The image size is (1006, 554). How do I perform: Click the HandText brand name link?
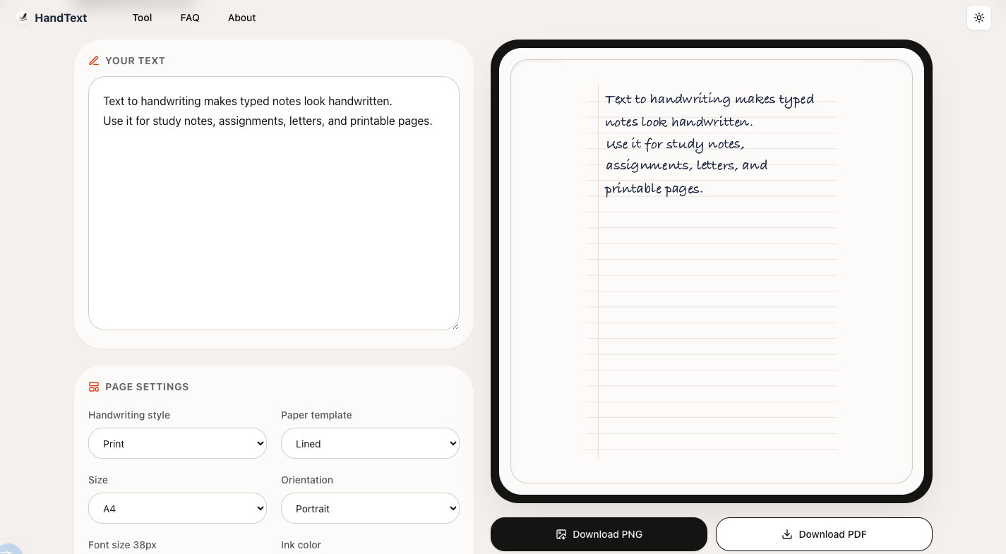pos(61,18)
